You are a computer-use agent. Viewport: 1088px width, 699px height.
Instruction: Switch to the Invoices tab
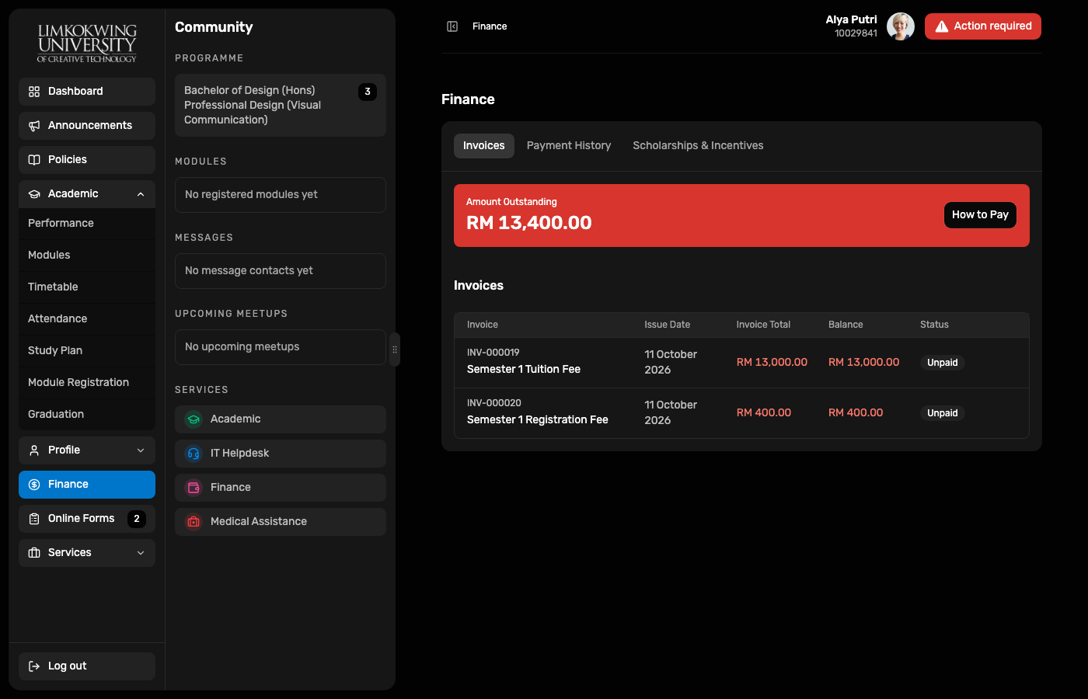pyautogui.click(x=484, y=146)
